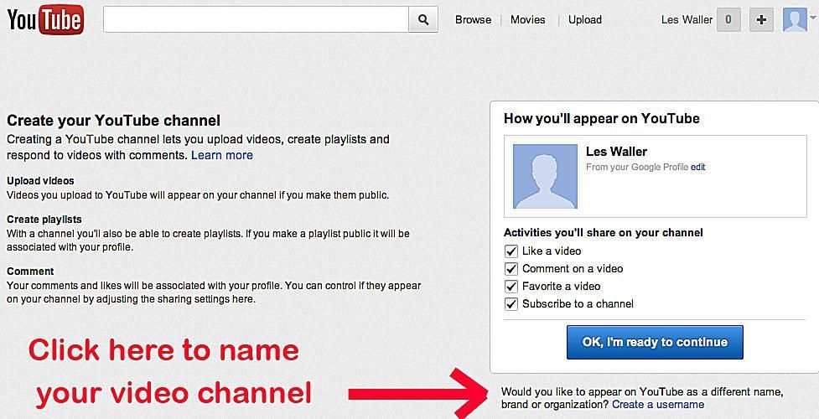
Task: Uncheck Like a video activity
Action: click(511, 251)
